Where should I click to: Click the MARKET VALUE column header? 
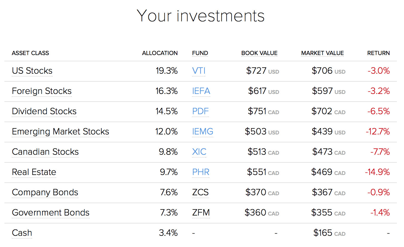[x=322, y=53]
